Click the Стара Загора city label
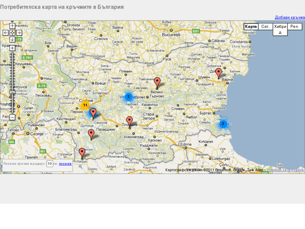 point(149,116)
